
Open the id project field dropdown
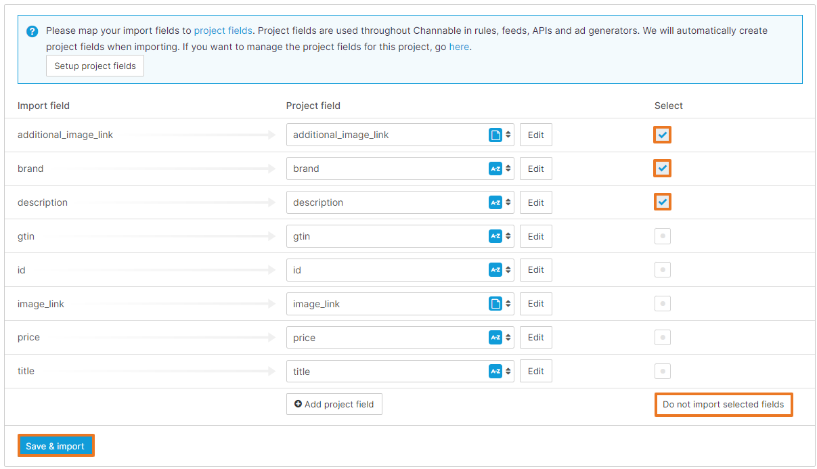point(399,270)
